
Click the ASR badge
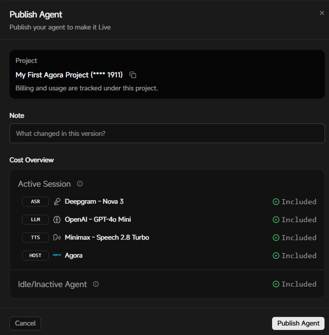tap(35, 202)
